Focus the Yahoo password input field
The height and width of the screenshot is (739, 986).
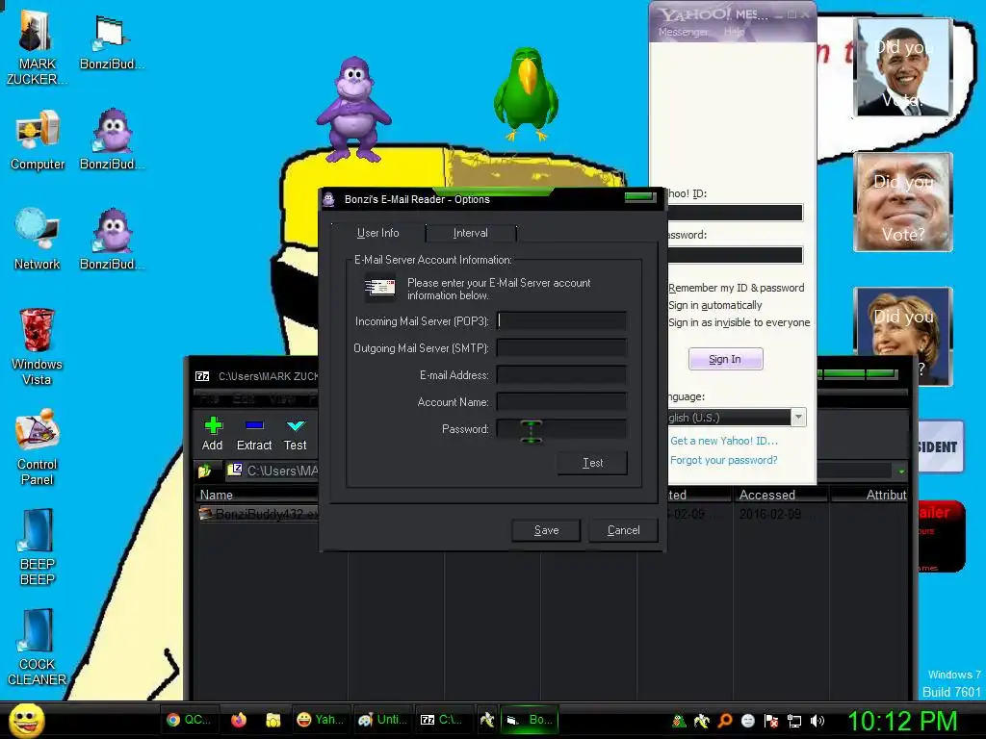[x=735, y=254]
